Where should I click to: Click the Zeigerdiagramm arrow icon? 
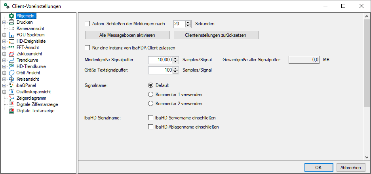pos(11,98)
